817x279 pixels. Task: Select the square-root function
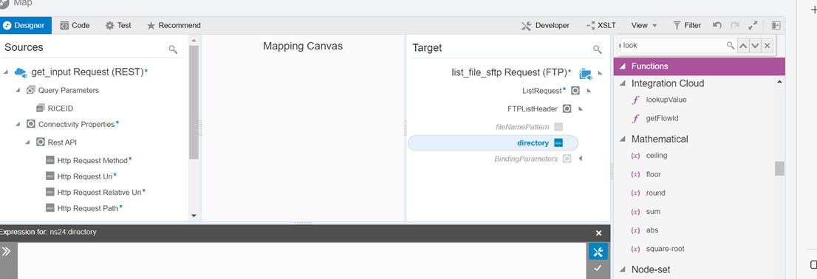(x=665, y=249)
